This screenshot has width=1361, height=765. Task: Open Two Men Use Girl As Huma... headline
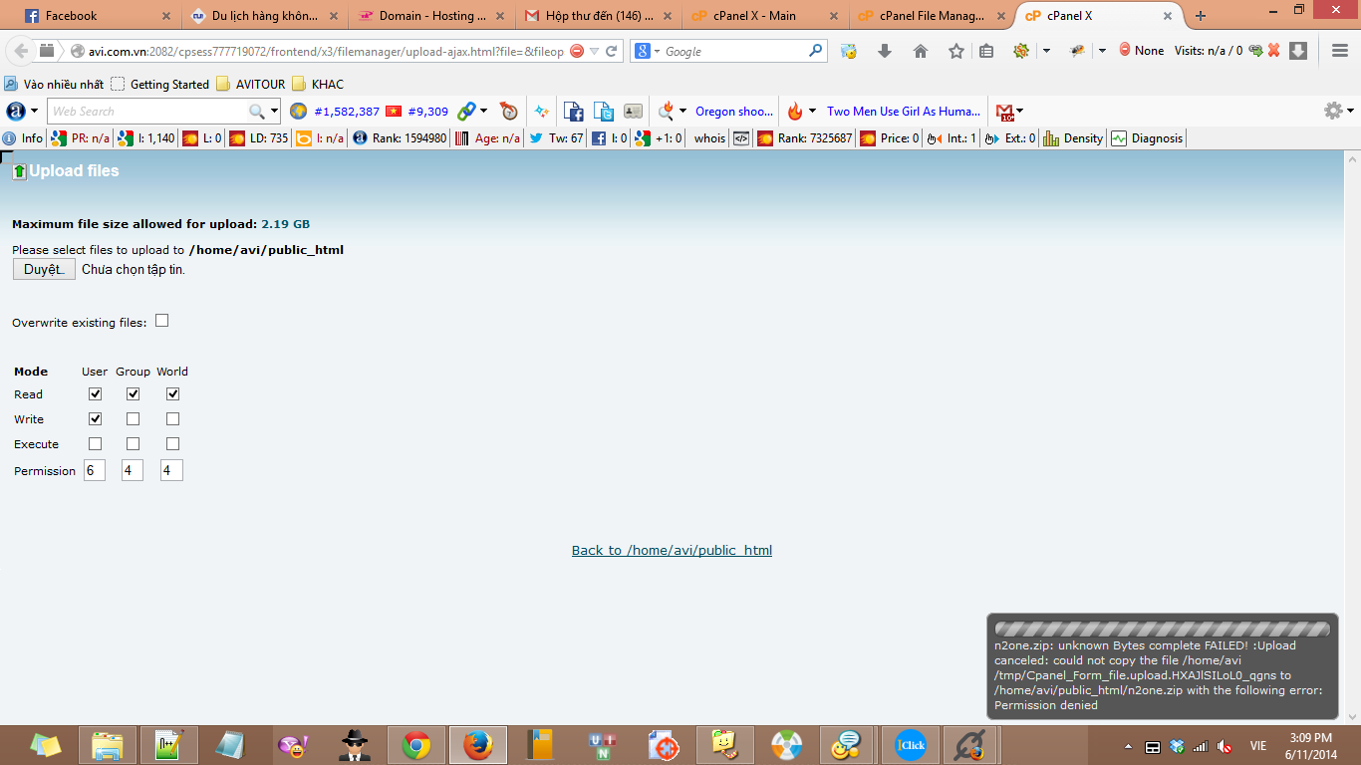[904, 112]
